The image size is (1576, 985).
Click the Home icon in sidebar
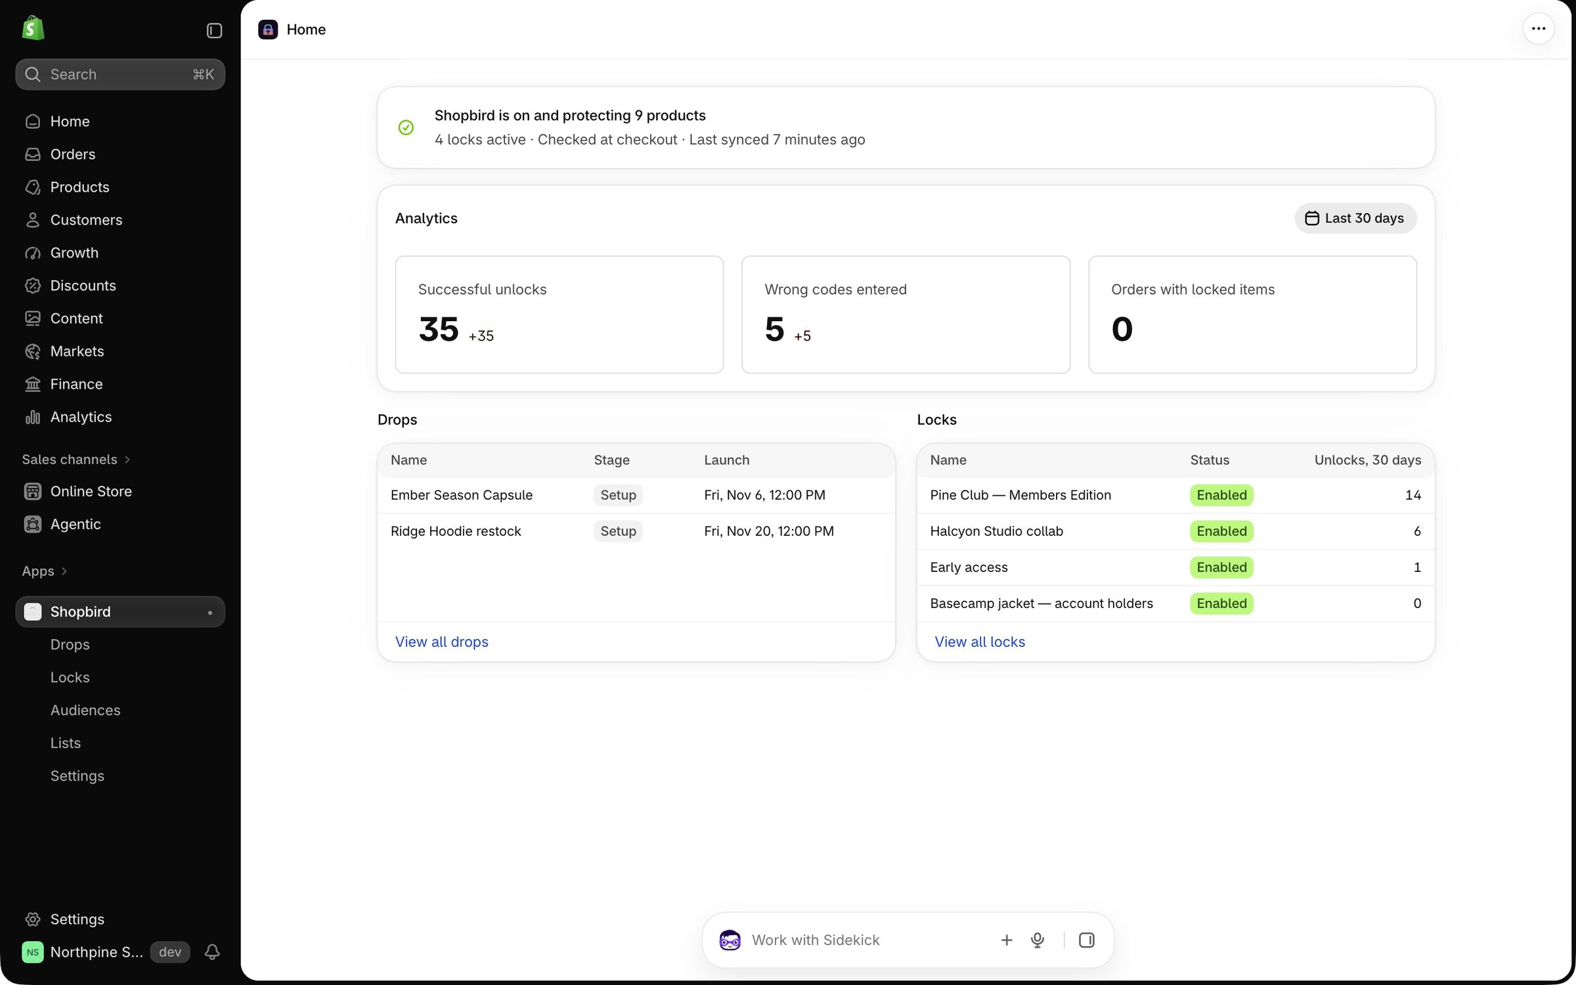(x=33, y=121)
